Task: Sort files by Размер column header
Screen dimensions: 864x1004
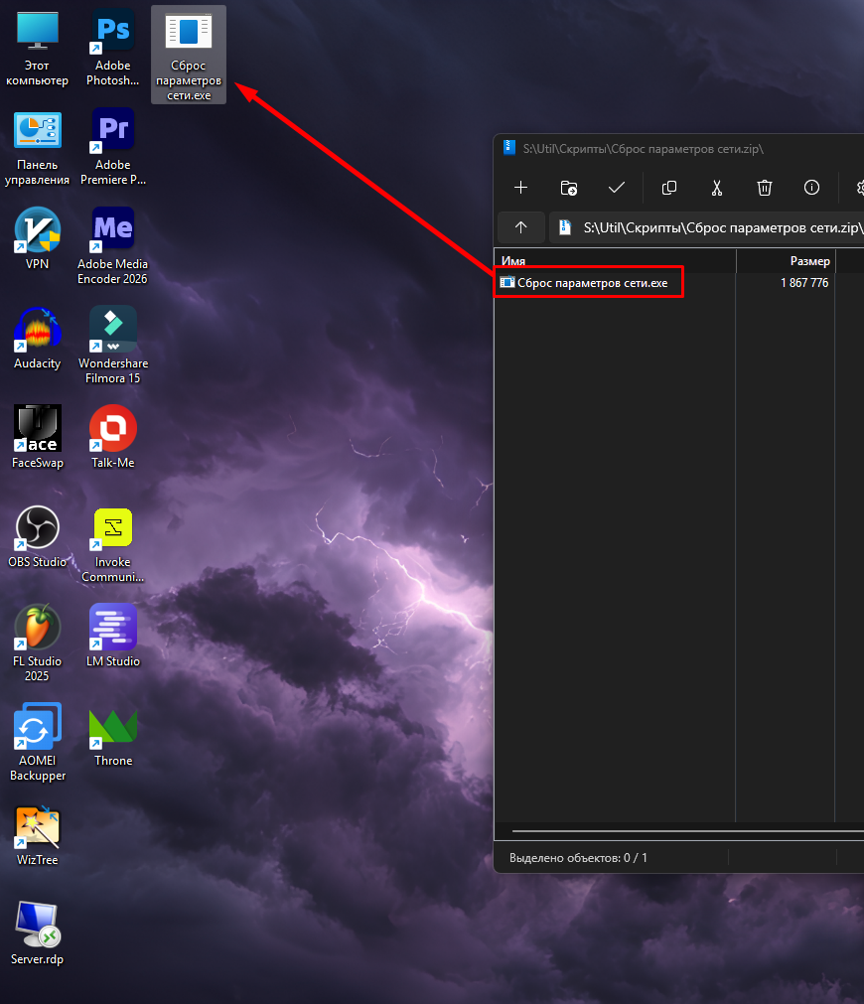Action: [x=786, y=260]
